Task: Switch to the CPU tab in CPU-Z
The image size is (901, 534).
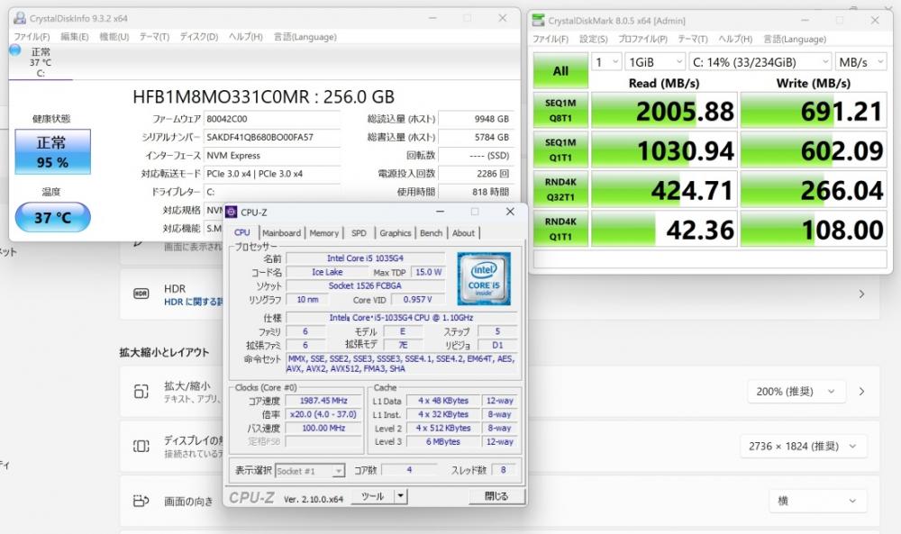Action: pyautogui.click(x=241, y=232)
